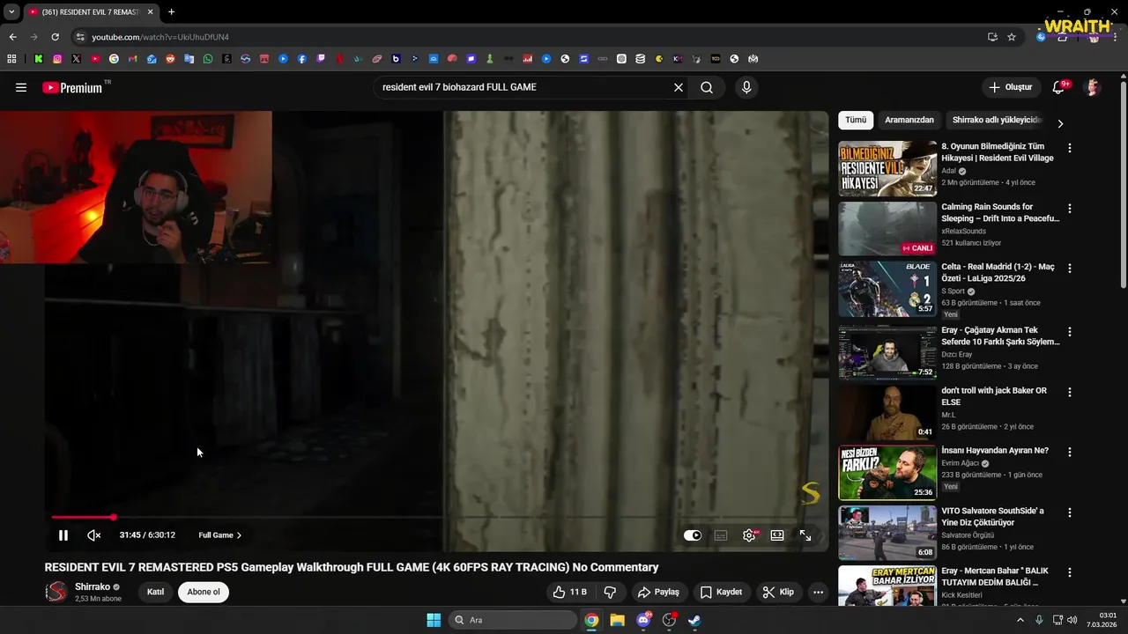Open the Oluştur create menu
The height and width of the screenshot is (634, 1128).
pos(1011,87)
